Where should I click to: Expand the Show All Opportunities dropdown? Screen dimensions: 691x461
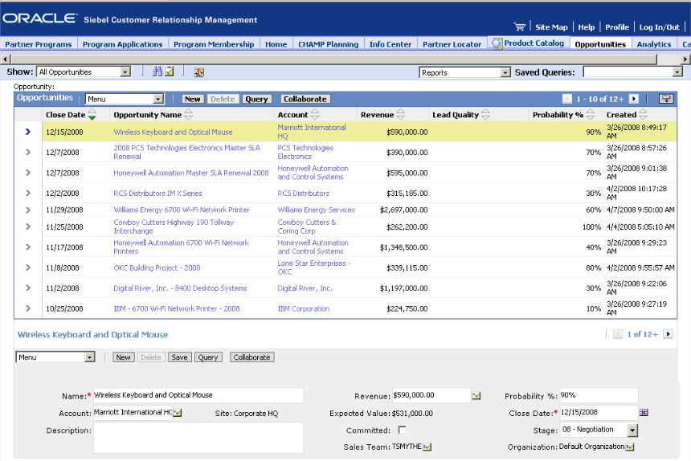point(125,72)
